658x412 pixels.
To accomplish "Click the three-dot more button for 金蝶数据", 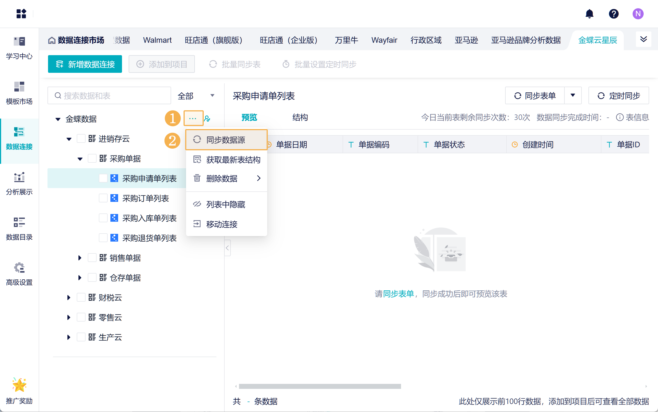I will [193, 118].
